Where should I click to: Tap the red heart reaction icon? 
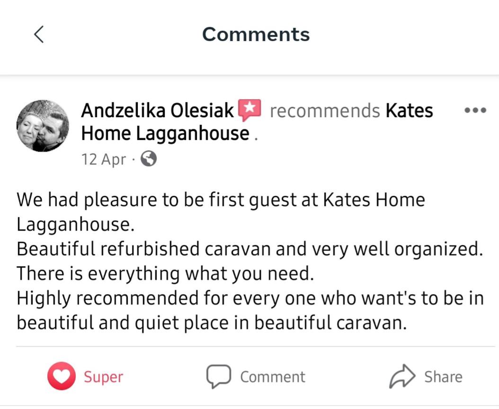coord(62,376)
